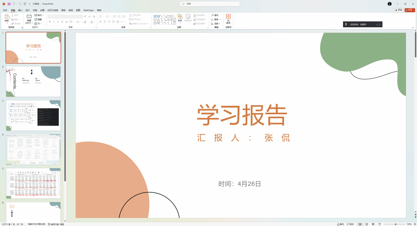
Task: Click the zoom percentage 159% in status bar
Action: [x=409, y=224]
